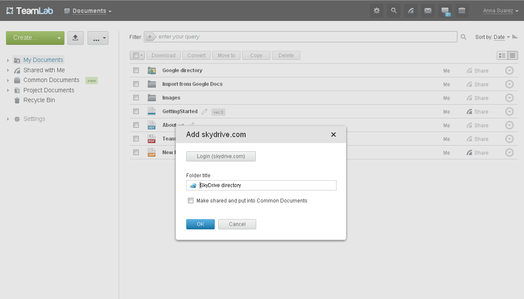Check the About file row checkbox
The image size is (524, 299).
(x=136, y=125)
